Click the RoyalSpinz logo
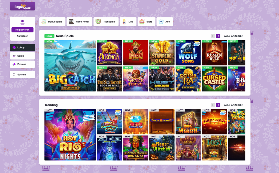This screenshot has width=279, height=173. click(x=22, y=7)
